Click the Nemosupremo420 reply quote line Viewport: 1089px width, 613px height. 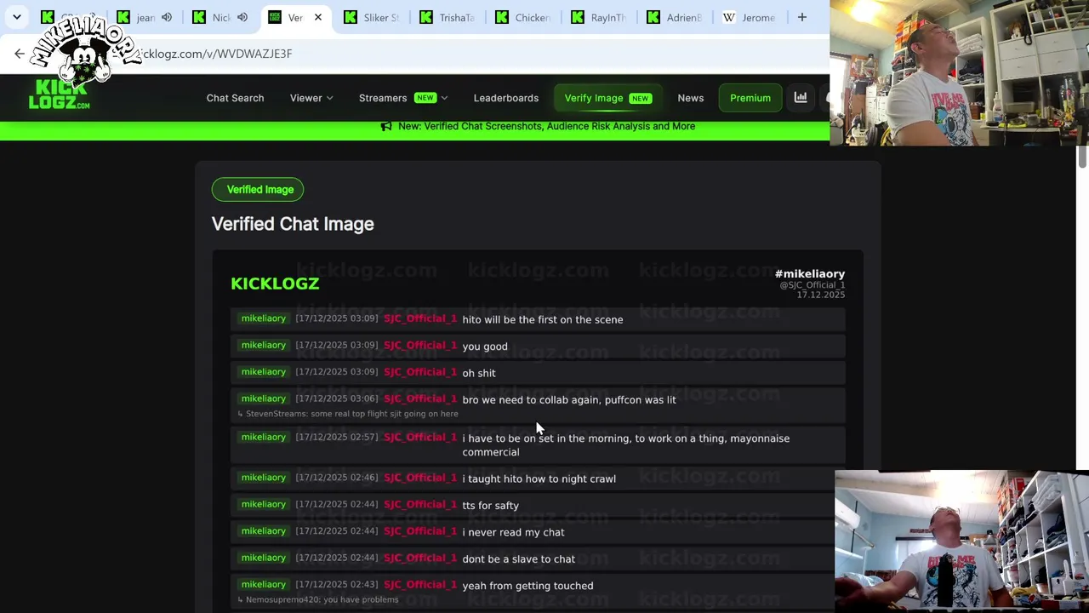pos(318,599)
